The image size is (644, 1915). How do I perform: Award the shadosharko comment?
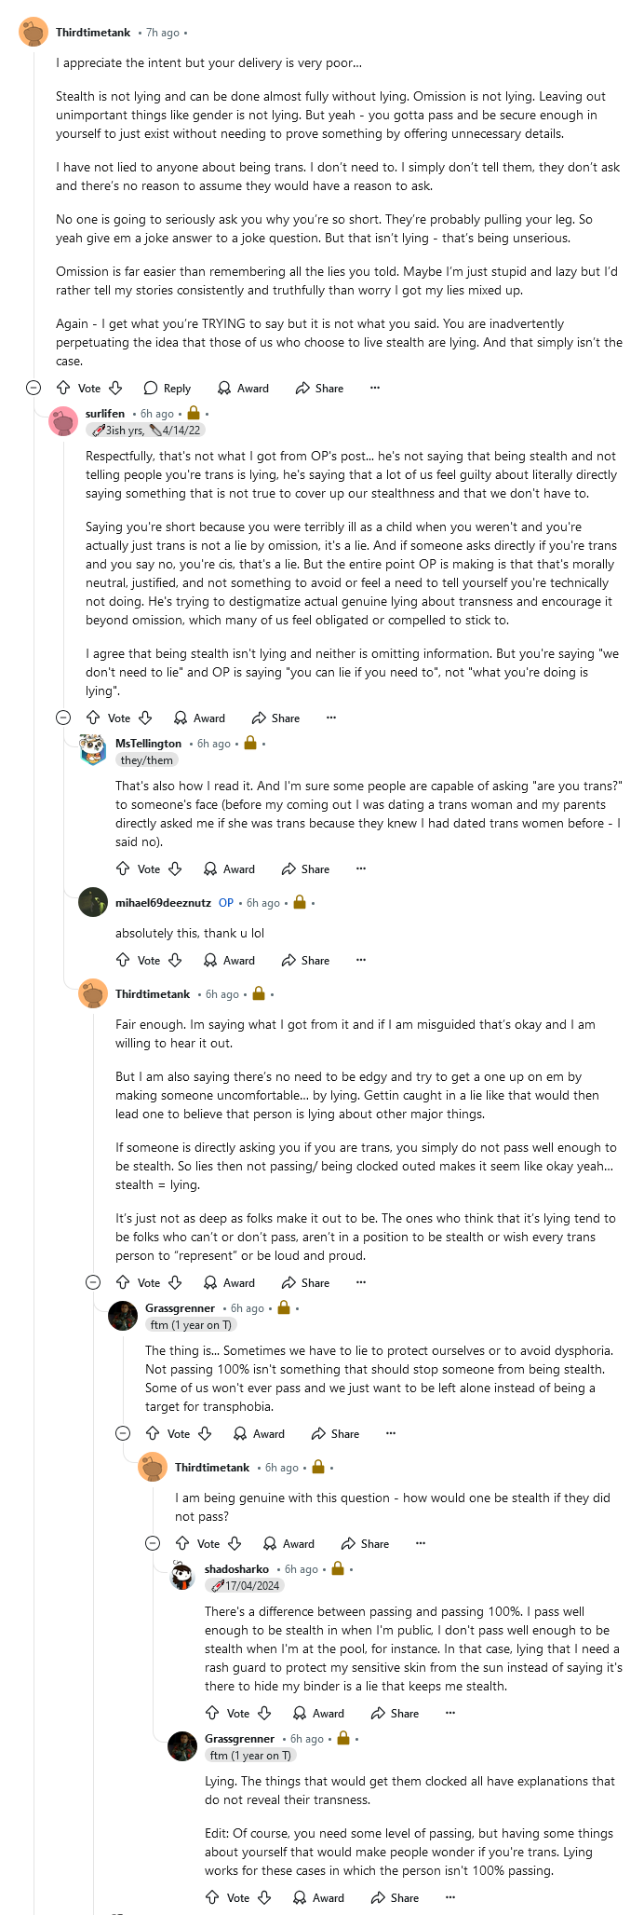point(319,1714)
